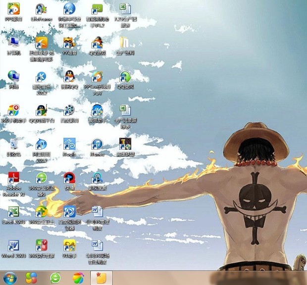Launch the 快播 player shortcut
The image size is (307, 285).
tap(69, 178)
